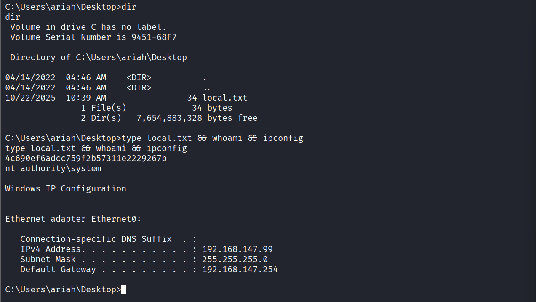Click 'ipconfig' in the typed command at the prompt
Viewport: 536px width, 302px height.
click(283, 138)
